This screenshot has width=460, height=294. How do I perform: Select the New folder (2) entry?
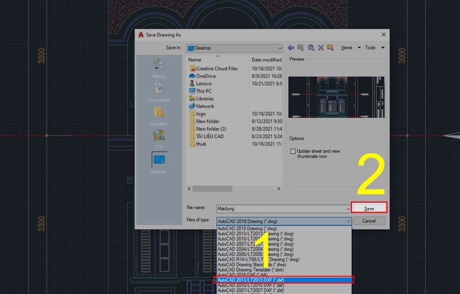(208, 129)
